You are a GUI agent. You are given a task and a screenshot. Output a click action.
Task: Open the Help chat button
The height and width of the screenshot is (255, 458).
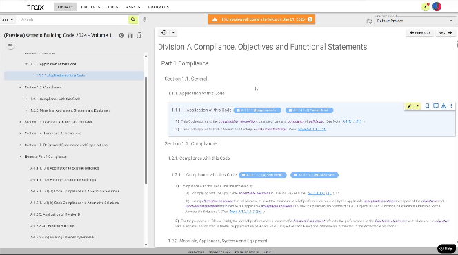[x=446, y=249]
